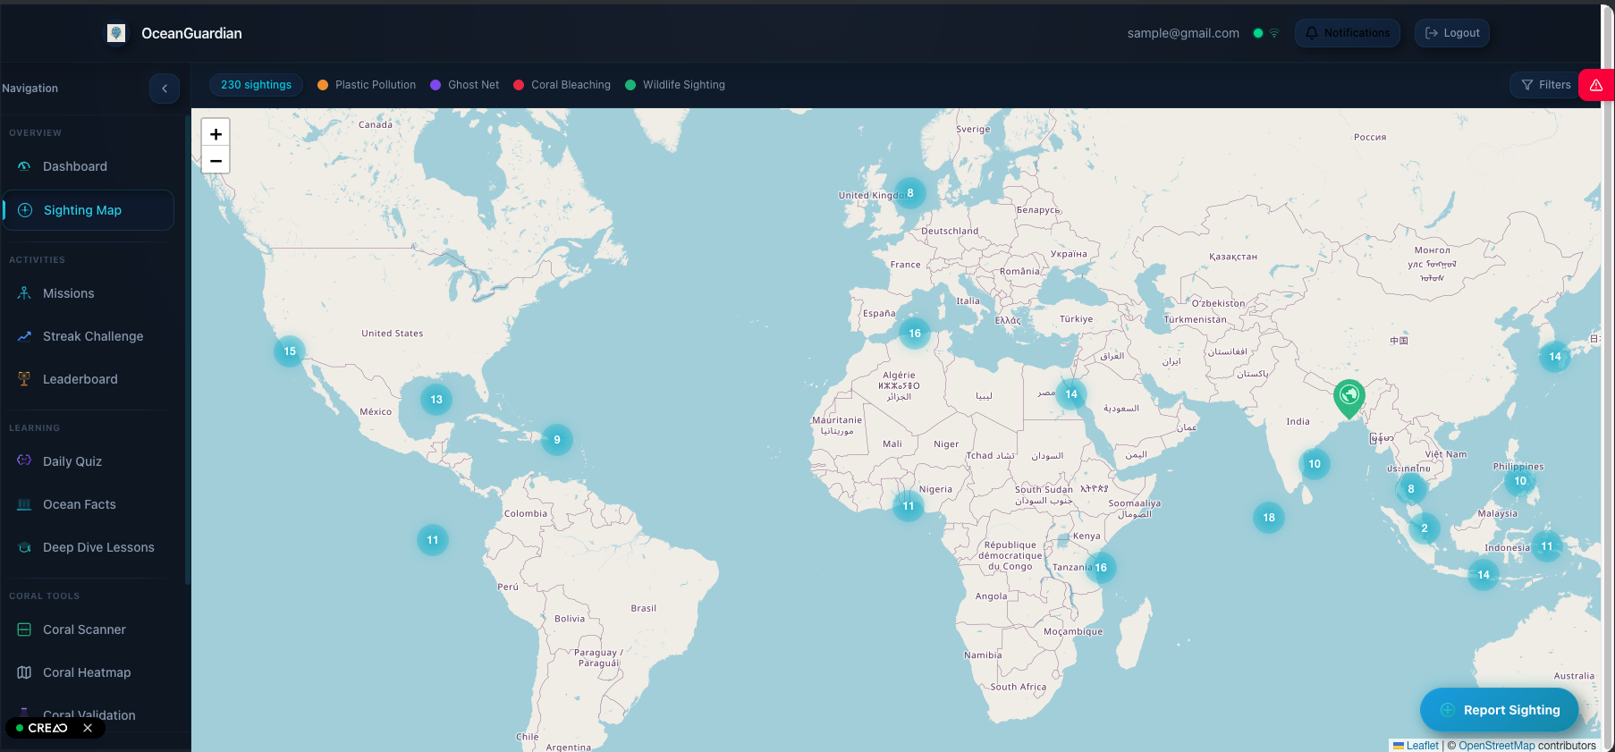Close the CREAO badge with X
Screen dimensions: 1615x752
click(88, 728)
